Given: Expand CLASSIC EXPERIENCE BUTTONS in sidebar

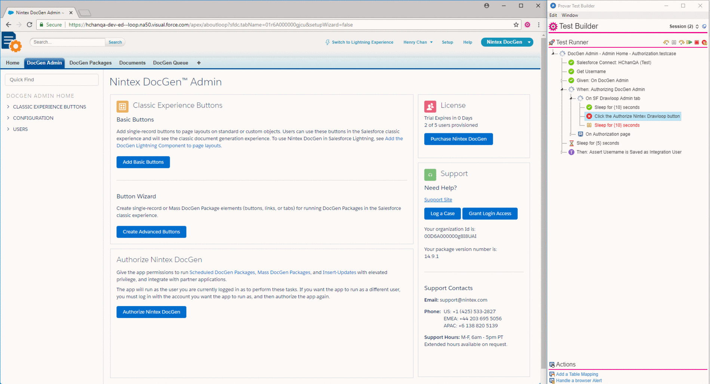Looking at the screenshot, I should pos(8,107).
